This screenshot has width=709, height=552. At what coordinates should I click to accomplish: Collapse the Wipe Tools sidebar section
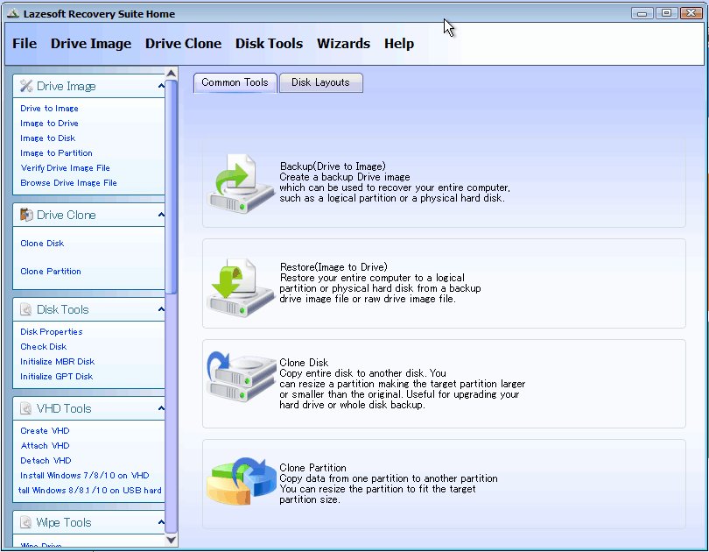(161, 522)
